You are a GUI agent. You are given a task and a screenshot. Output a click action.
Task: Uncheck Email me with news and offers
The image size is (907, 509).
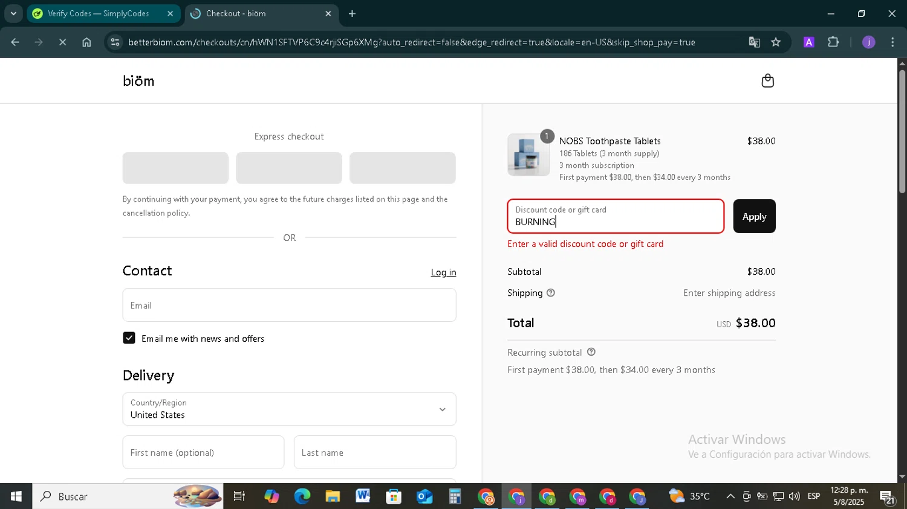point(129,338)
